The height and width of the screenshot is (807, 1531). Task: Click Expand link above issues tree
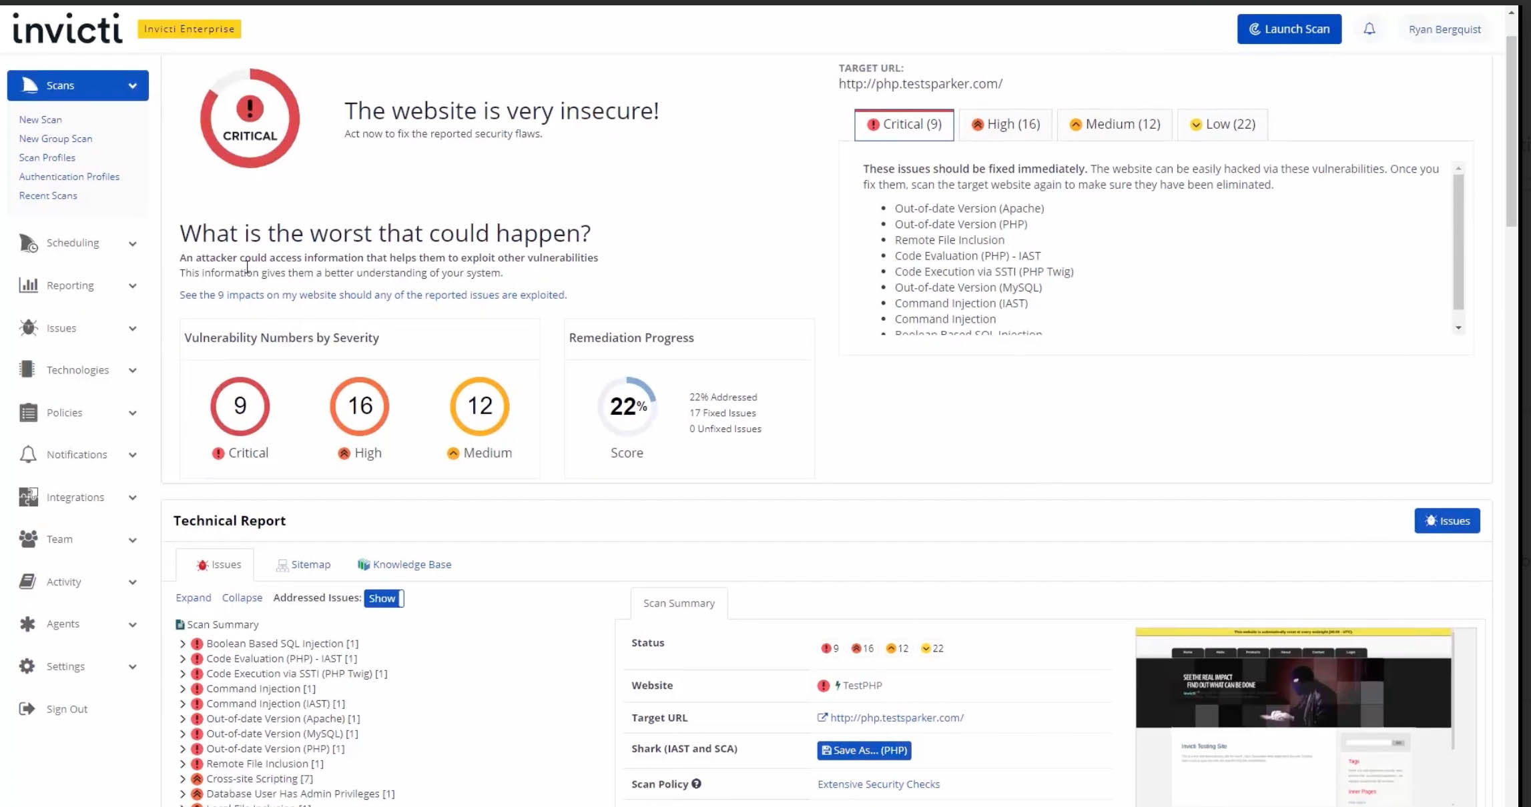(x=193, y=598)
